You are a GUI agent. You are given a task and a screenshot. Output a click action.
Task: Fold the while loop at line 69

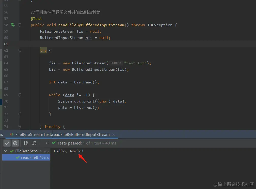(x=20, y=95)
